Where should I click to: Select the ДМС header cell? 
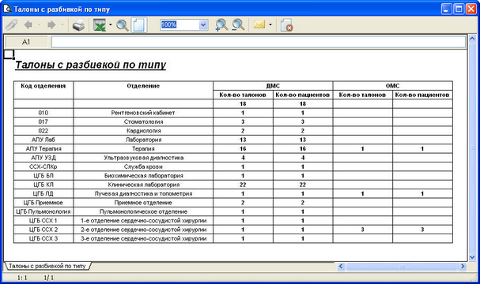click(273, 86)
